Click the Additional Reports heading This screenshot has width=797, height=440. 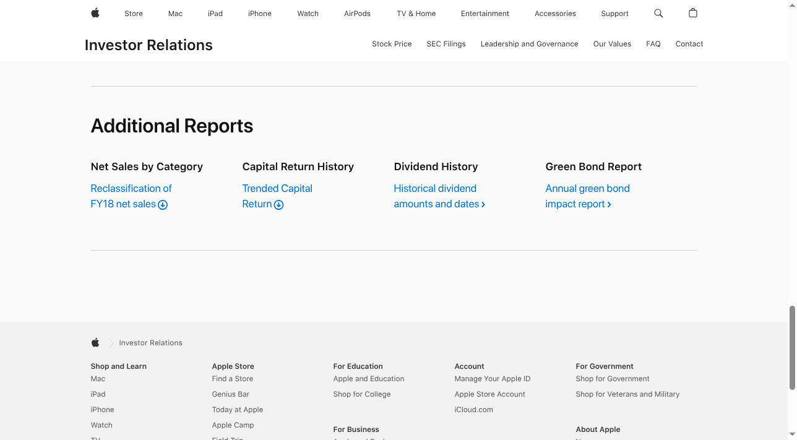[x=172, y=126]
